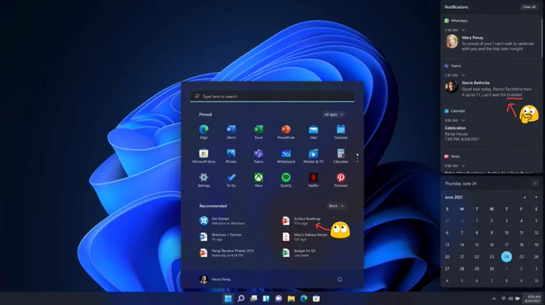Screen dimensions: 545x305
Task: Launch Spotify from pinned apps
Action: point(285,179)
